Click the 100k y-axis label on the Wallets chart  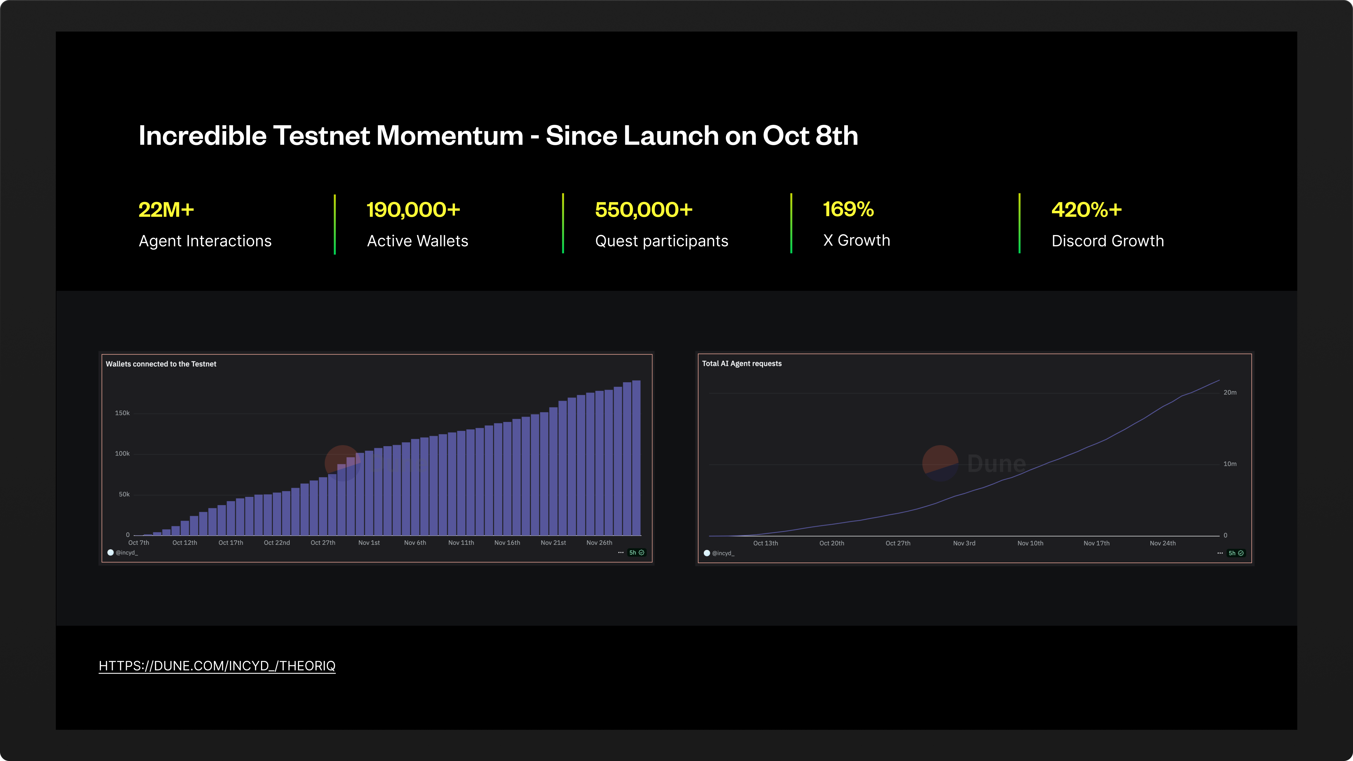pyautogui.click(x=122, y=454)
